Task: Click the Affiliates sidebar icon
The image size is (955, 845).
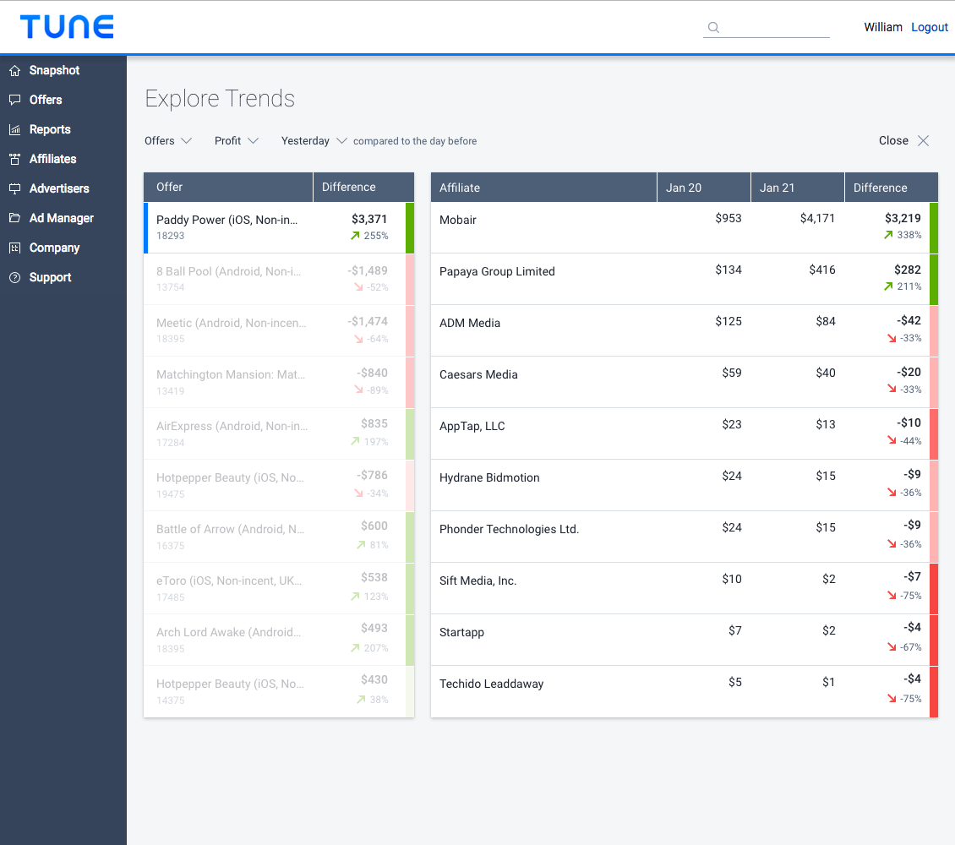Action: pos(15,159)
